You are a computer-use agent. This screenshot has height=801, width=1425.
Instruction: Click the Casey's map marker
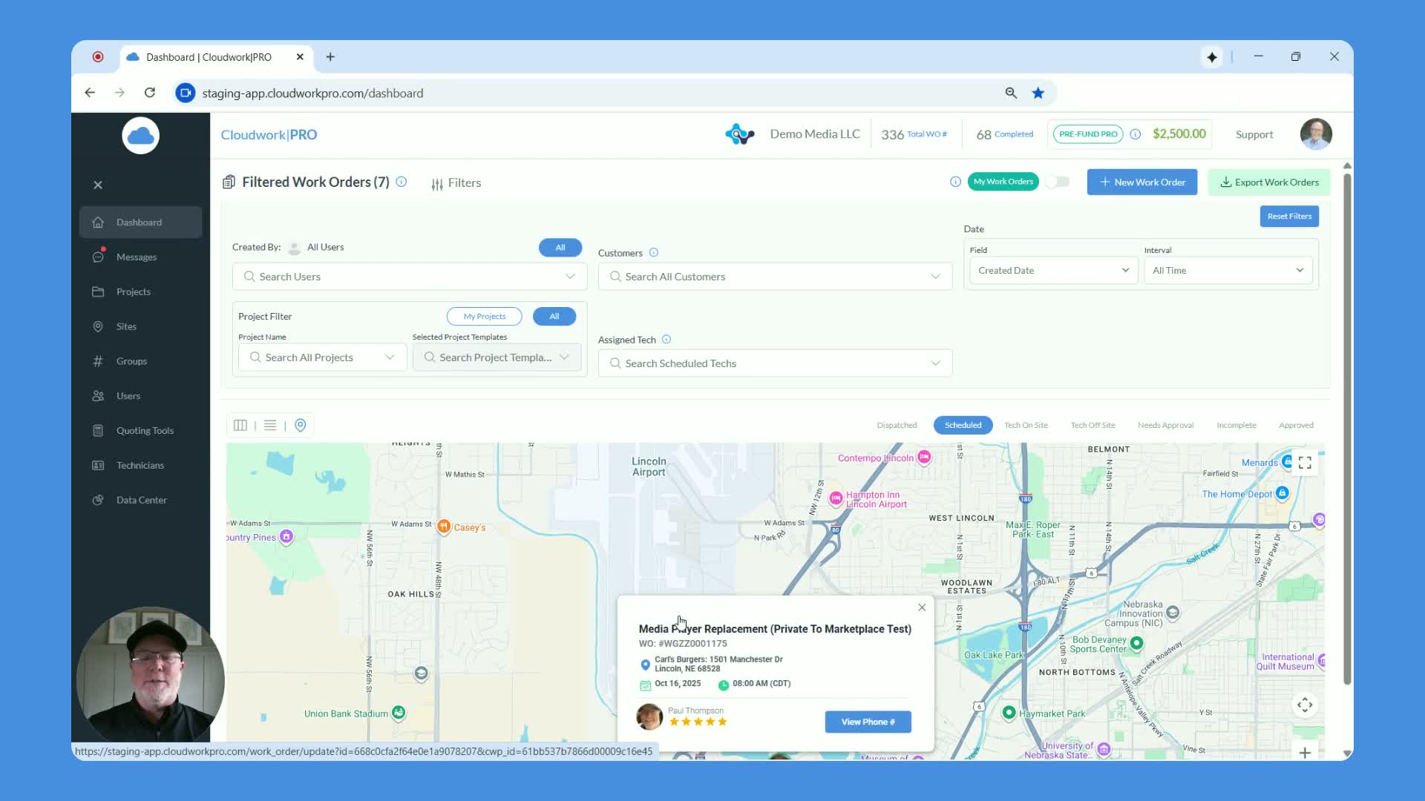444,527
